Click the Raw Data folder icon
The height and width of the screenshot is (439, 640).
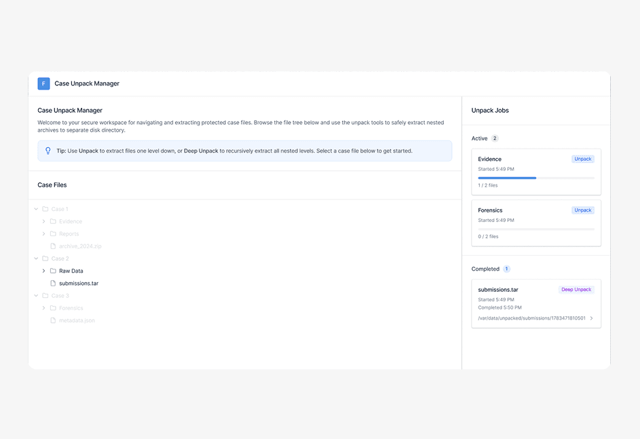click(x=53, y=271)
